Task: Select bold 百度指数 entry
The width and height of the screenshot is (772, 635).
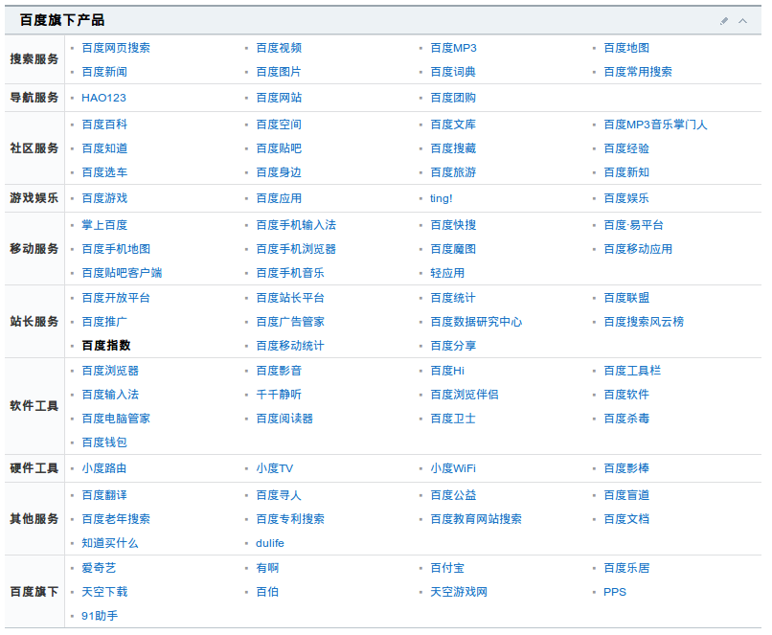Action: point(106,346)
